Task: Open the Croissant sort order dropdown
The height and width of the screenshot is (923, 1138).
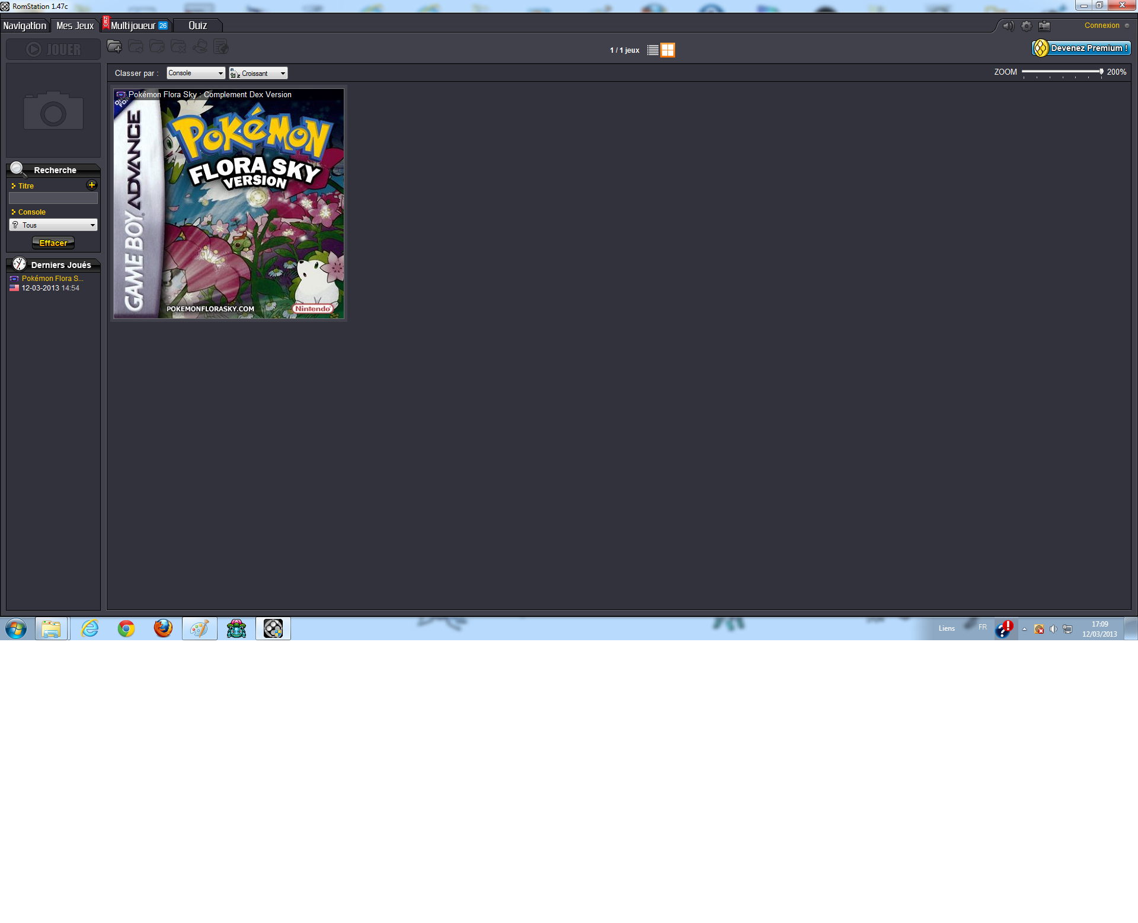Action: (258, 73)
